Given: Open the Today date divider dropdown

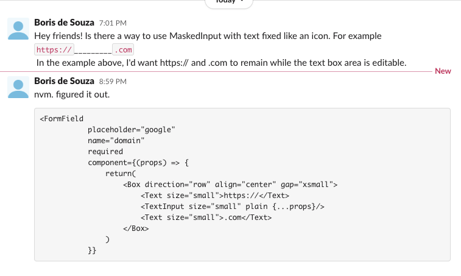Looking at the screenshot, I should (x=229, y=2).
